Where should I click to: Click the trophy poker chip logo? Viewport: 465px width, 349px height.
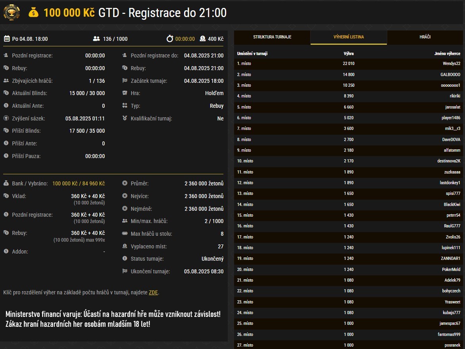(12, 13)
